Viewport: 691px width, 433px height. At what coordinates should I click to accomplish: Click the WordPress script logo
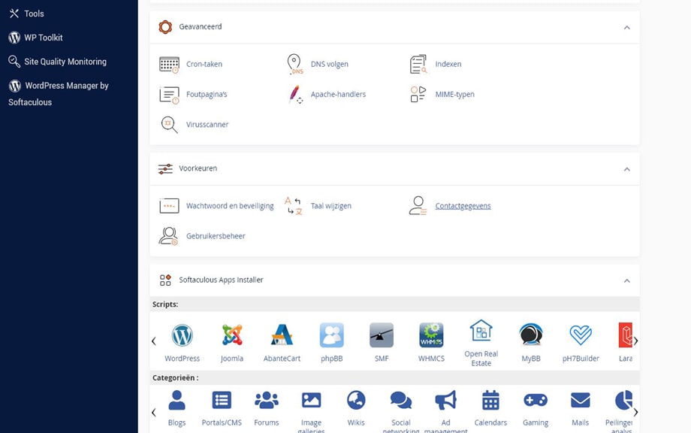click(182, 335)
